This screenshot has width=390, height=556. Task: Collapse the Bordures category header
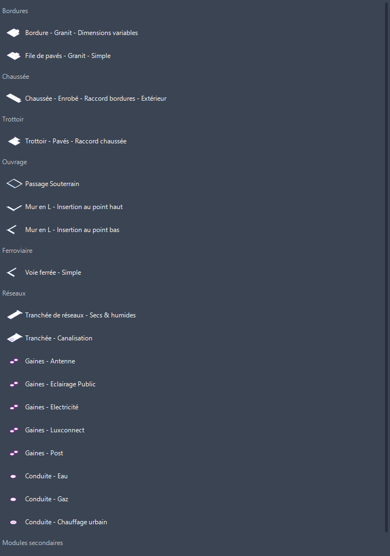pyautogui.click(x=15, y=11)
